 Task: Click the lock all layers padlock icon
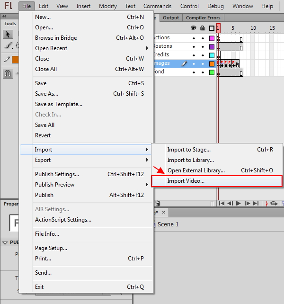coord(202,28)
